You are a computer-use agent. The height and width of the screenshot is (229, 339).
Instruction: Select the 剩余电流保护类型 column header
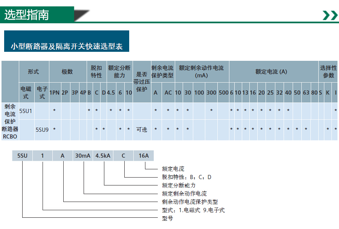[x=163, y=72]
